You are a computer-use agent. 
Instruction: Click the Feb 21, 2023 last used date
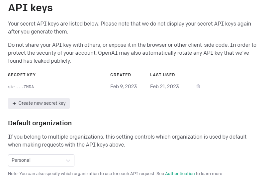point(164,87)
